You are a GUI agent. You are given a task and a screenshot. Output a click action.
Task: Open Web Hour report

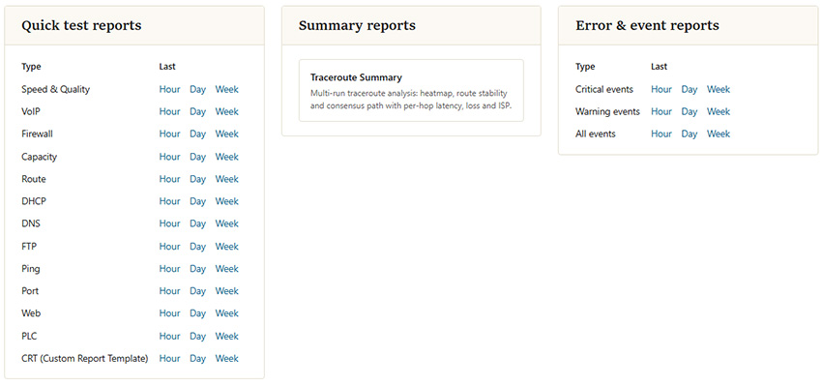click(x=169, y=313)
